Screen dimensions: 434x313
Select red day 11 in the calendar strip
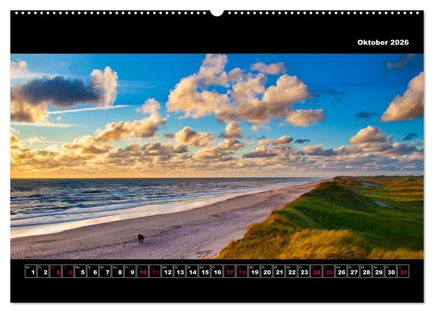(x=155, y=271)
